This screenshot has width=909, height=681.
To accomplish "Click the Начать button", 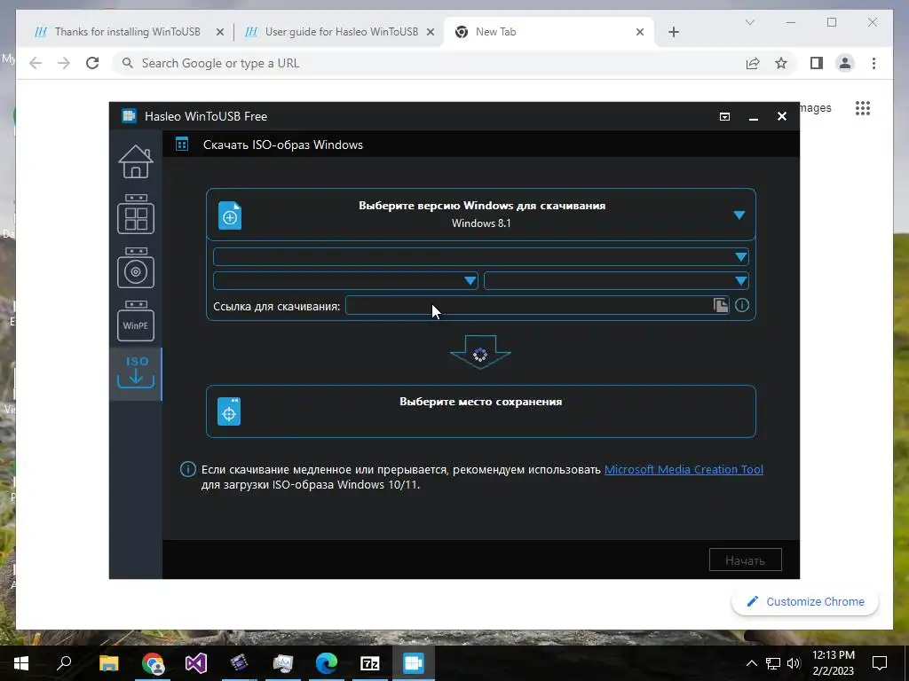I will pyautogui.click(x=746, y=560).
